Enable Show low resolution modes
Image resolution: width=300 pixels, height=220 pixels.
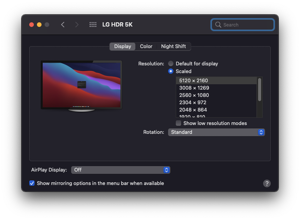pos(178,123)
